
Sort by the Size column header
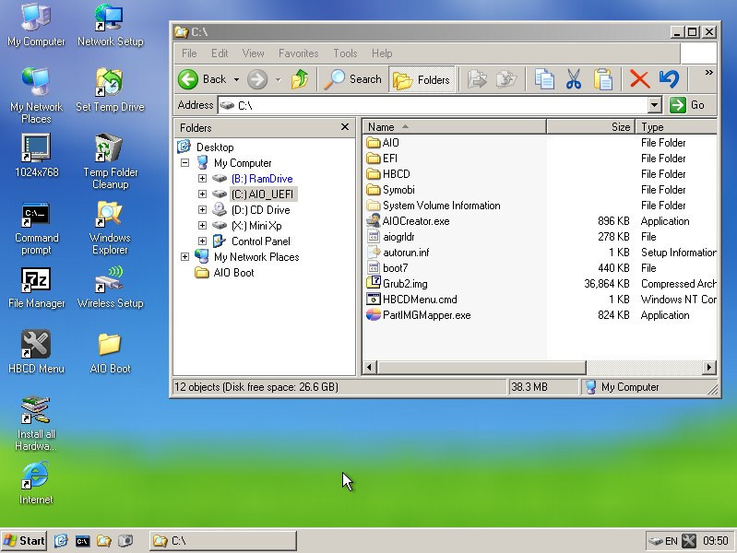[x=591, y=127]
